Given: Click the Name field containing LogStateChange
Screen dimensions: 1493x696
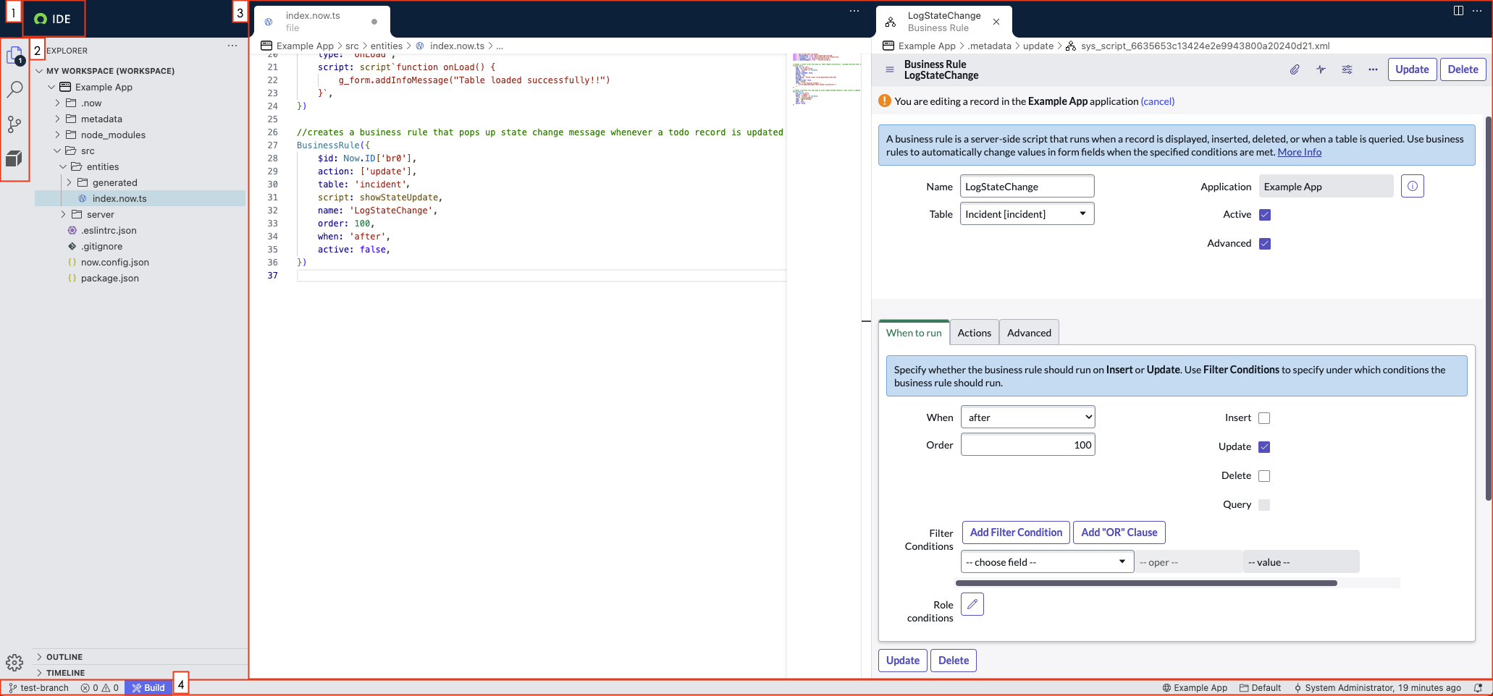Looking at the screenshot, I should point(1027,186).
